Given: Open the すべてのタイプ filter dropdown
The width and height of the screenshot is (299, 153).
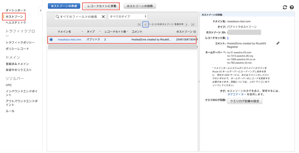Looking at the screenshot, I should point(128,17).
